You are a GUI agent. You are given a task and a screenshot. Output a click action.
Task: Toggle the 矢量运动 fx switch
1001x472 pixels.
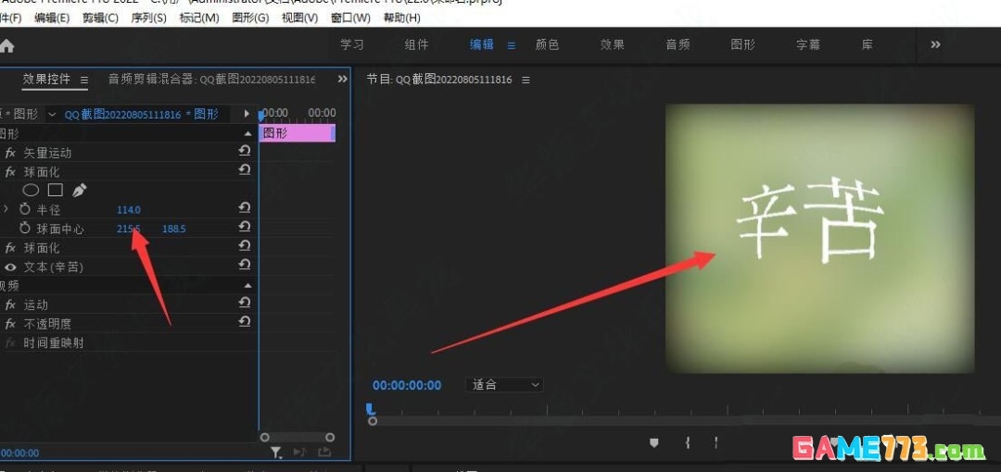pos(10,153)
